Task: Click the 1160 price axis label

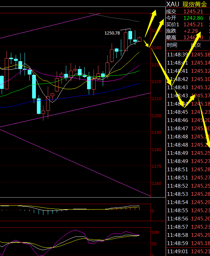Action: (x=156, y=183)
